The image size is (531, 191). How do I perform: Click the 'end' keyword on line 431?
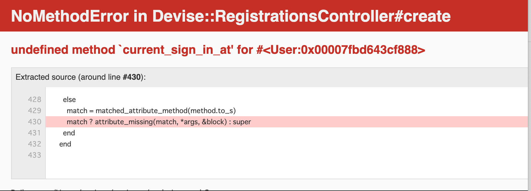(69, 133)
